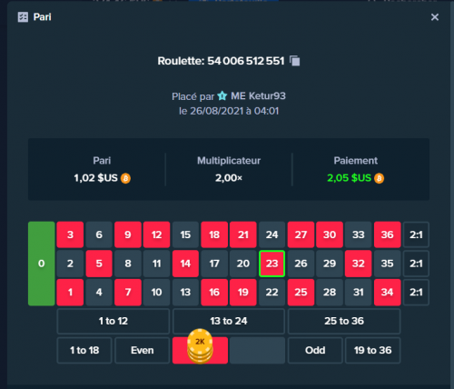Click the top row 2:1 column bet
The height and width of the screenshot is (389, 454).
(x=416, y=234)
